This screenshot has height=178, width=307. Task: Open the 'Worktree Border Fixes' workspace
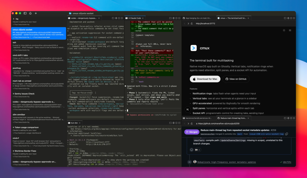point(39,154)
